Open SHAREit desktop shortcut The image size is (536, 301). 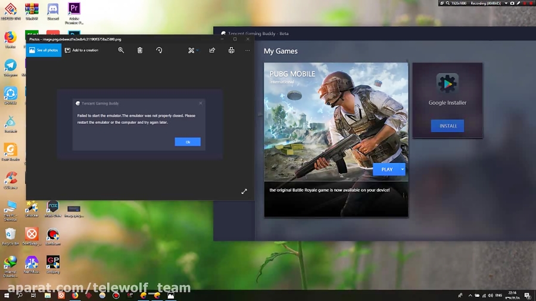[10, 96]
